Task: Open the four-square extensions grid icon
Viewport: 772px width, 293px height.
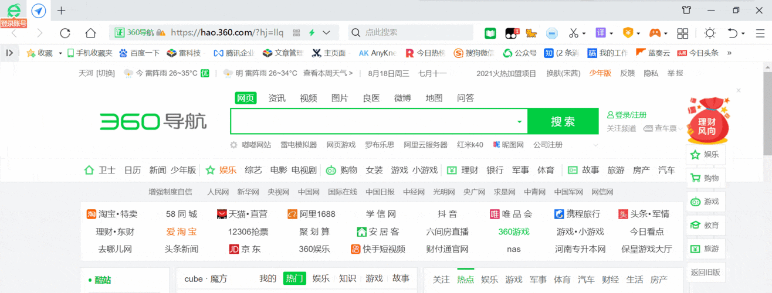Action: click(x=683, y=33)
